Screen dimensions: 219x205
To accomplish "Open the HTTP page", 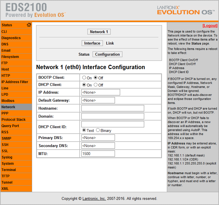I will point(16,76).
